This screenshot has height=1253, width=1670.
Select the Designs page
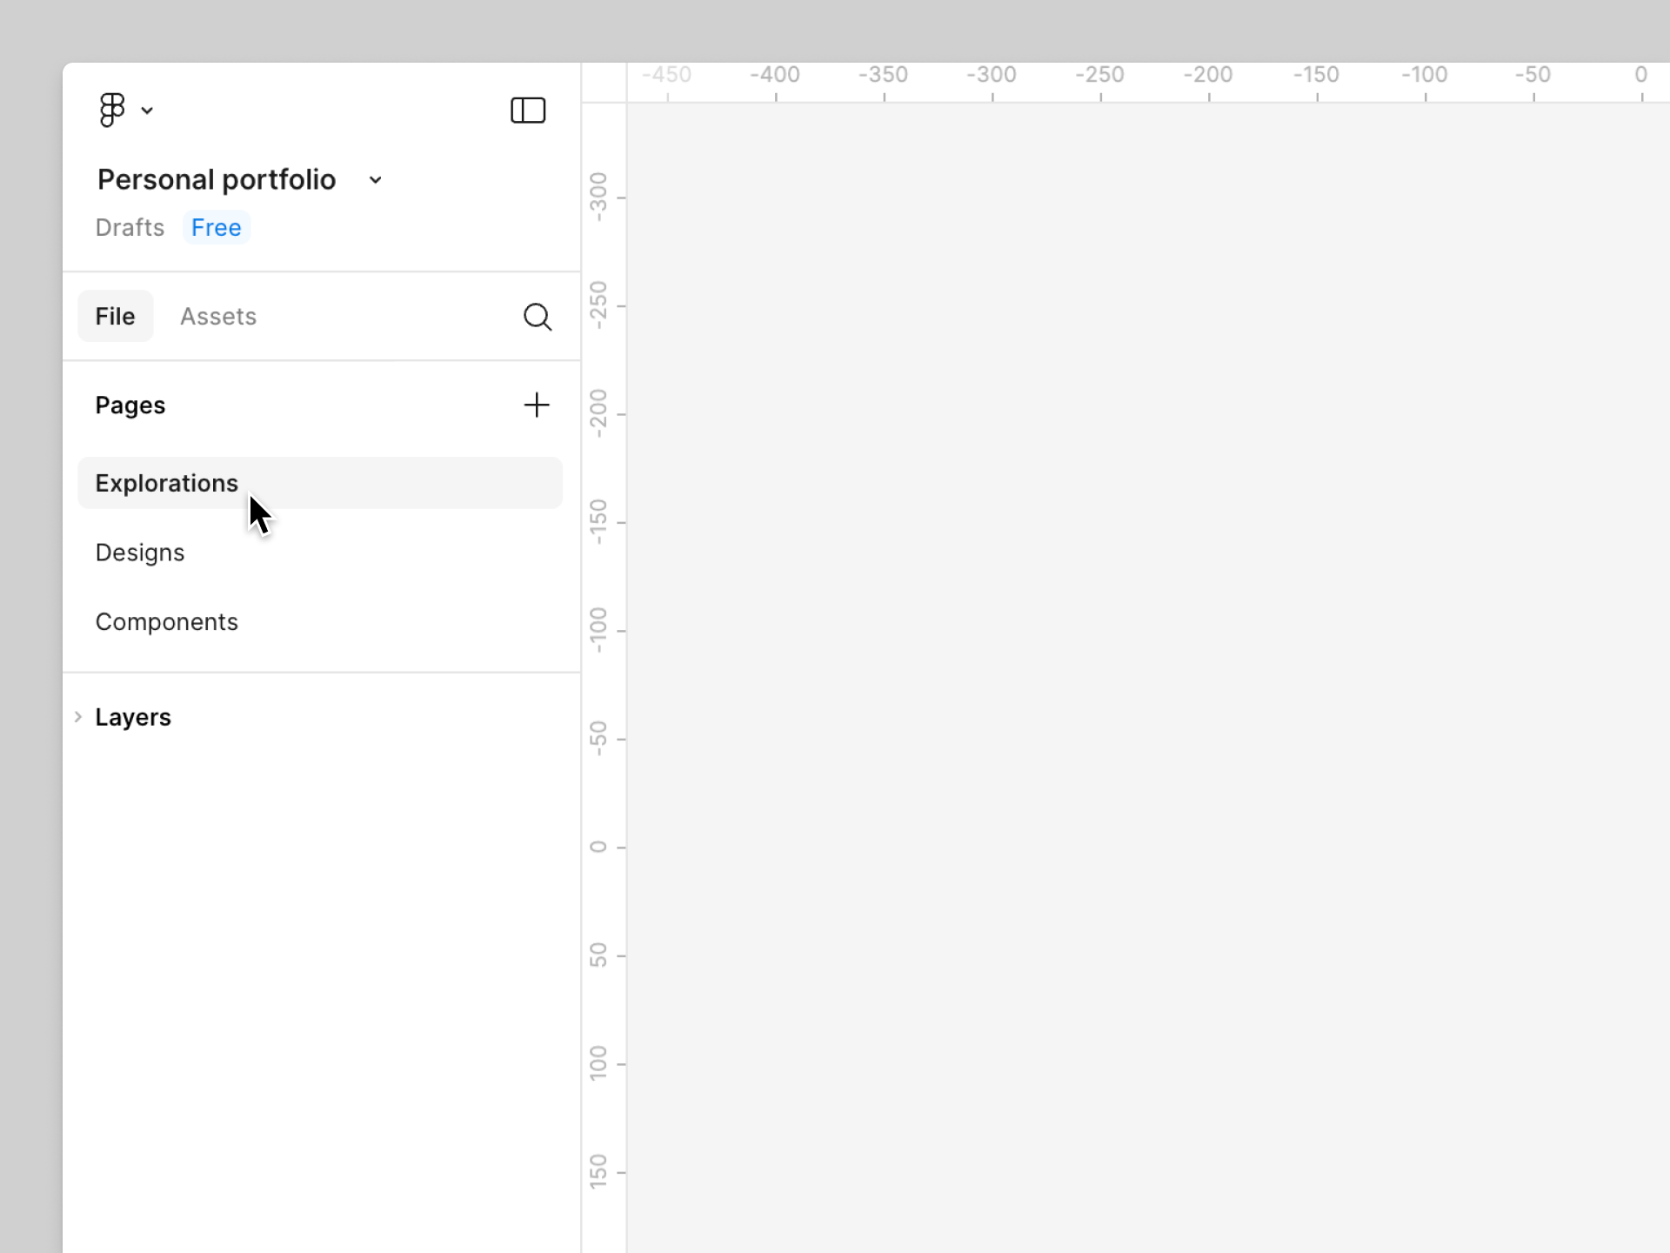tap(140, 553)
